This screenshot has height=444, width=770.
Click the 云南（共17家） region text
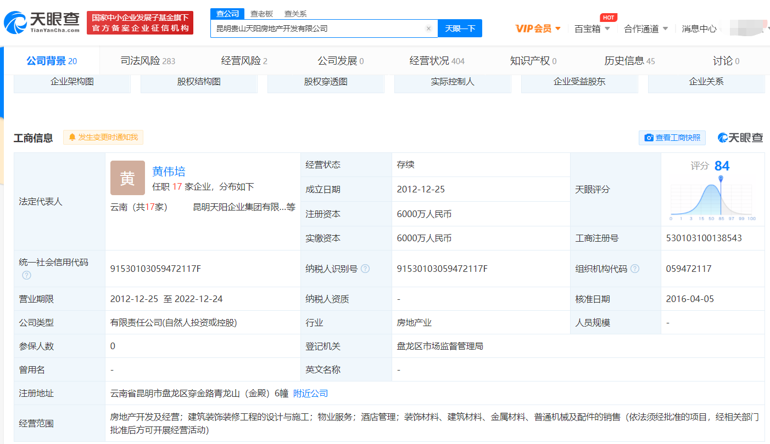click(x=139, y=207)
